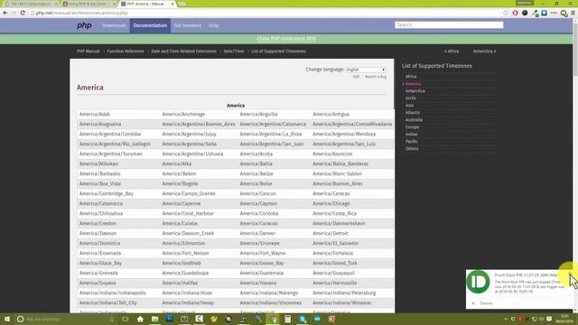Open the Action Center tray icon

pyautogui.click(x=549, y=319)
